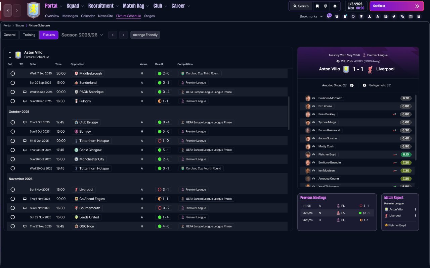This screenshot has width=430, height=268.
Task: Open the Bookmarks dropdown
Action: point(311,16)
